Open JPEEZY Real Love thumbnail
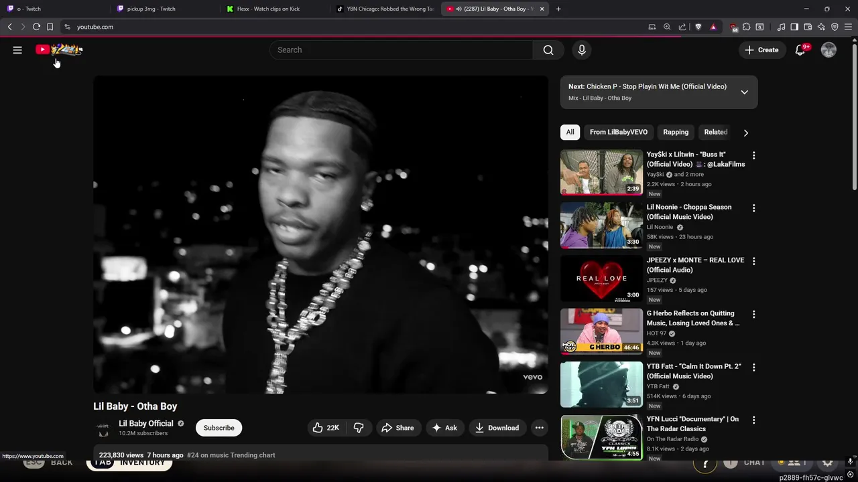 pos(601,278)
